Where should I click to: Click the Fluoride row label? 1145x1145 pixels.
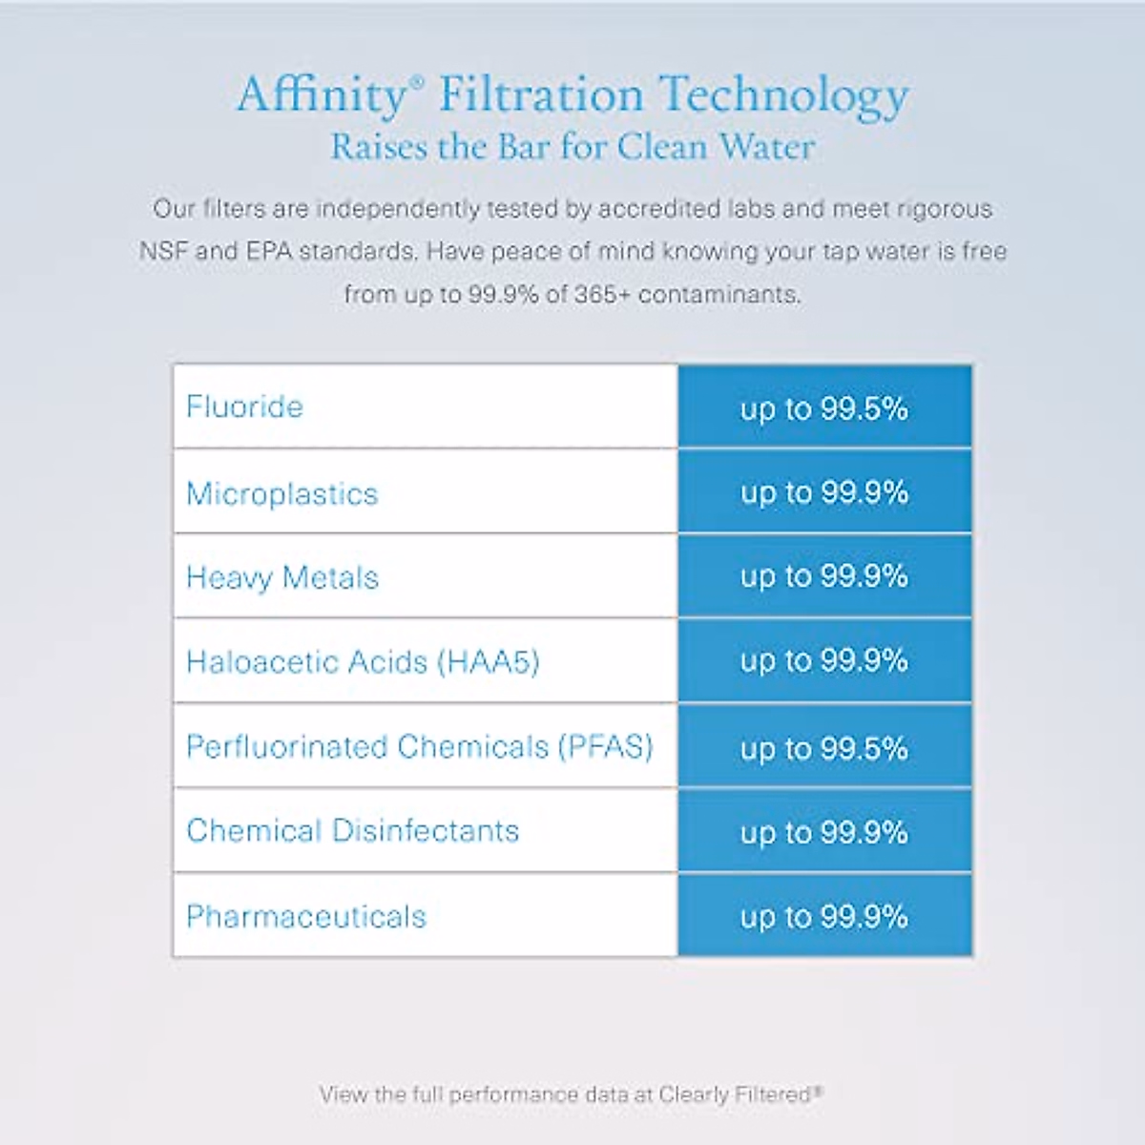(244, 406)
